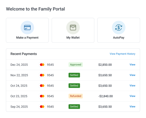Viewport: 146px width, 118px height.
Task: Click the My Wallet card label
Action: pyautogui.click(x=73, y=38)
